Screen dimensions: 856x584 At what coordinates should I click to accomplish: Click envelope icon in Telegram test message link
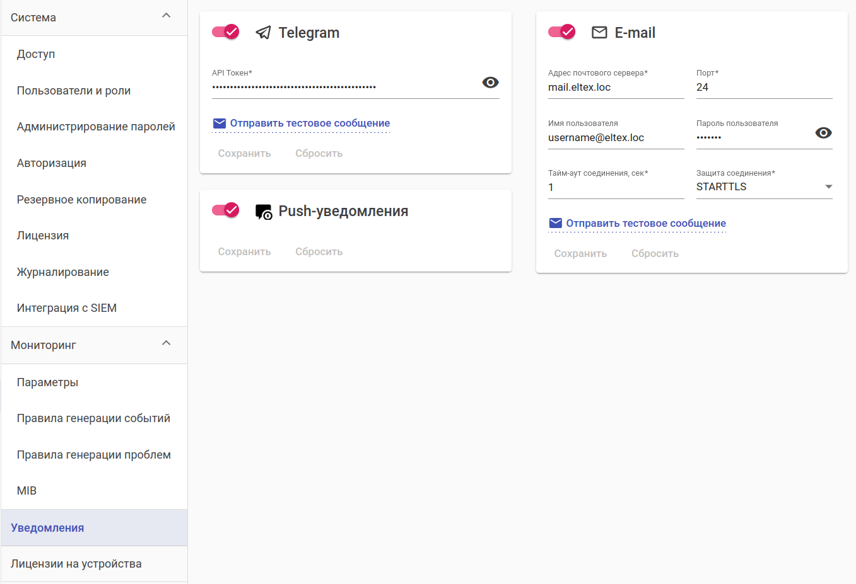(x=220, y=123)
